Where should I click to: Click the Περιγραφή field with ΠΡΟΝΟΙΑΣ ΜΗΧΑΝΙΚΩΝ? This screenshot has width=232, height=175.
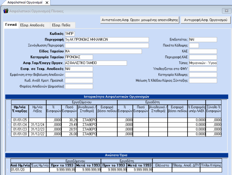click(x=107, y=40)
